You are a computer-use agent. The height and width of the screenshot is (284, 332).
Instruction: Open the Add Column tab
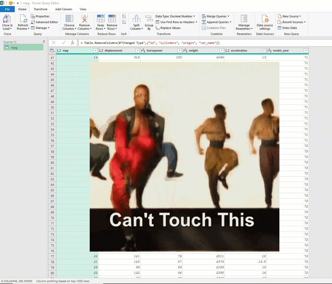click(x=63, y=9)
